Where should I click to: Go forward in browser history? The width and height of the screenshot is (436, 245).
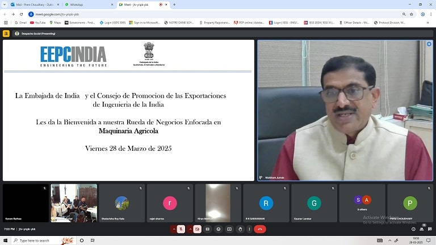coord(13,14)
